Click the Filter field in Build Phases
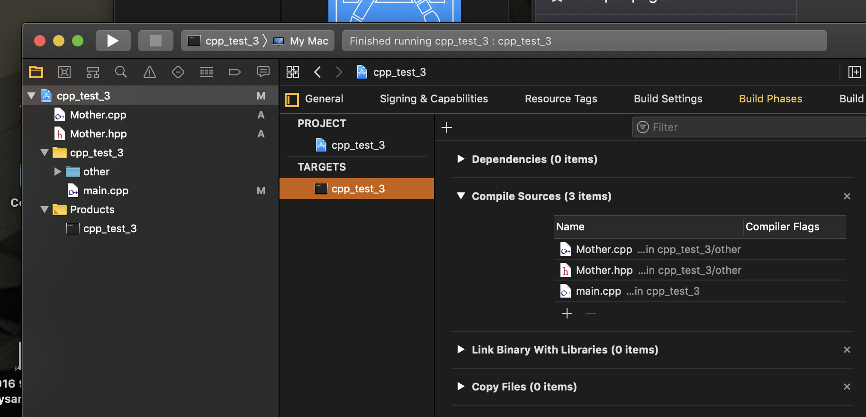The height and width of the screenshot is (417, 866). pos(749,127)
